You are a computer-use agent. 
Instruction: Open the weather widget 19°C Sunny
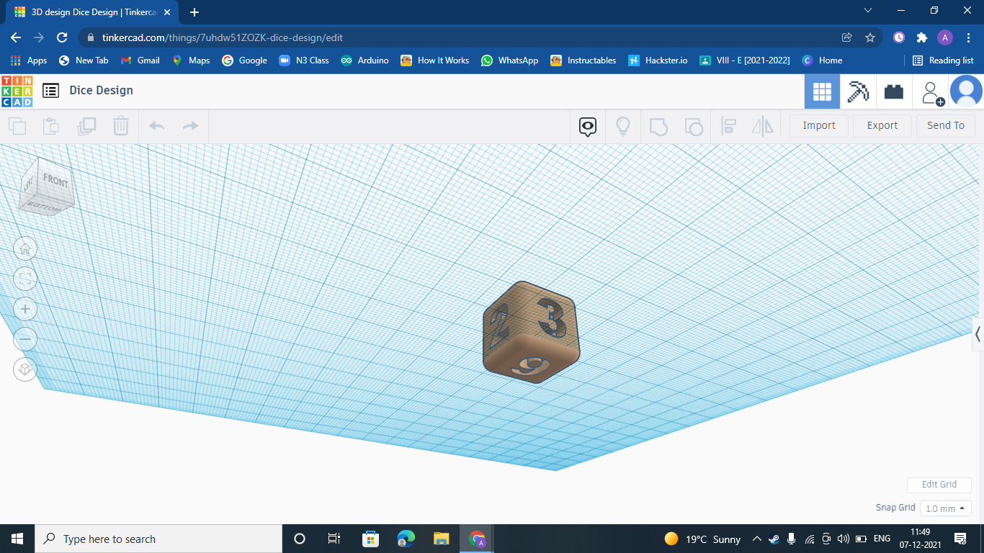click(702, 539)
